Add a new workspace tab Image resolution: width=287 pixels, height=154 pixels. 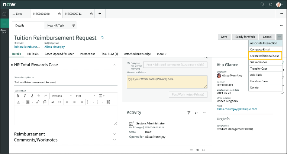[100, 14]
